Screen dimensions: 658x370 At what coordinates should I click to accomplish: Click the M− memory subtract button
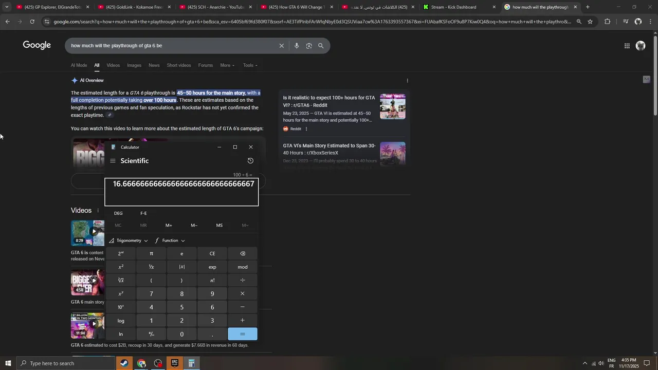pyautogui.click(x=194, y=225)
